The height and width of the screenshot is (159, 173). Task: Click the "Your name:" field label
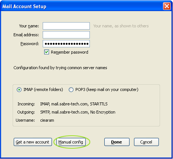(x=29, y=26)
